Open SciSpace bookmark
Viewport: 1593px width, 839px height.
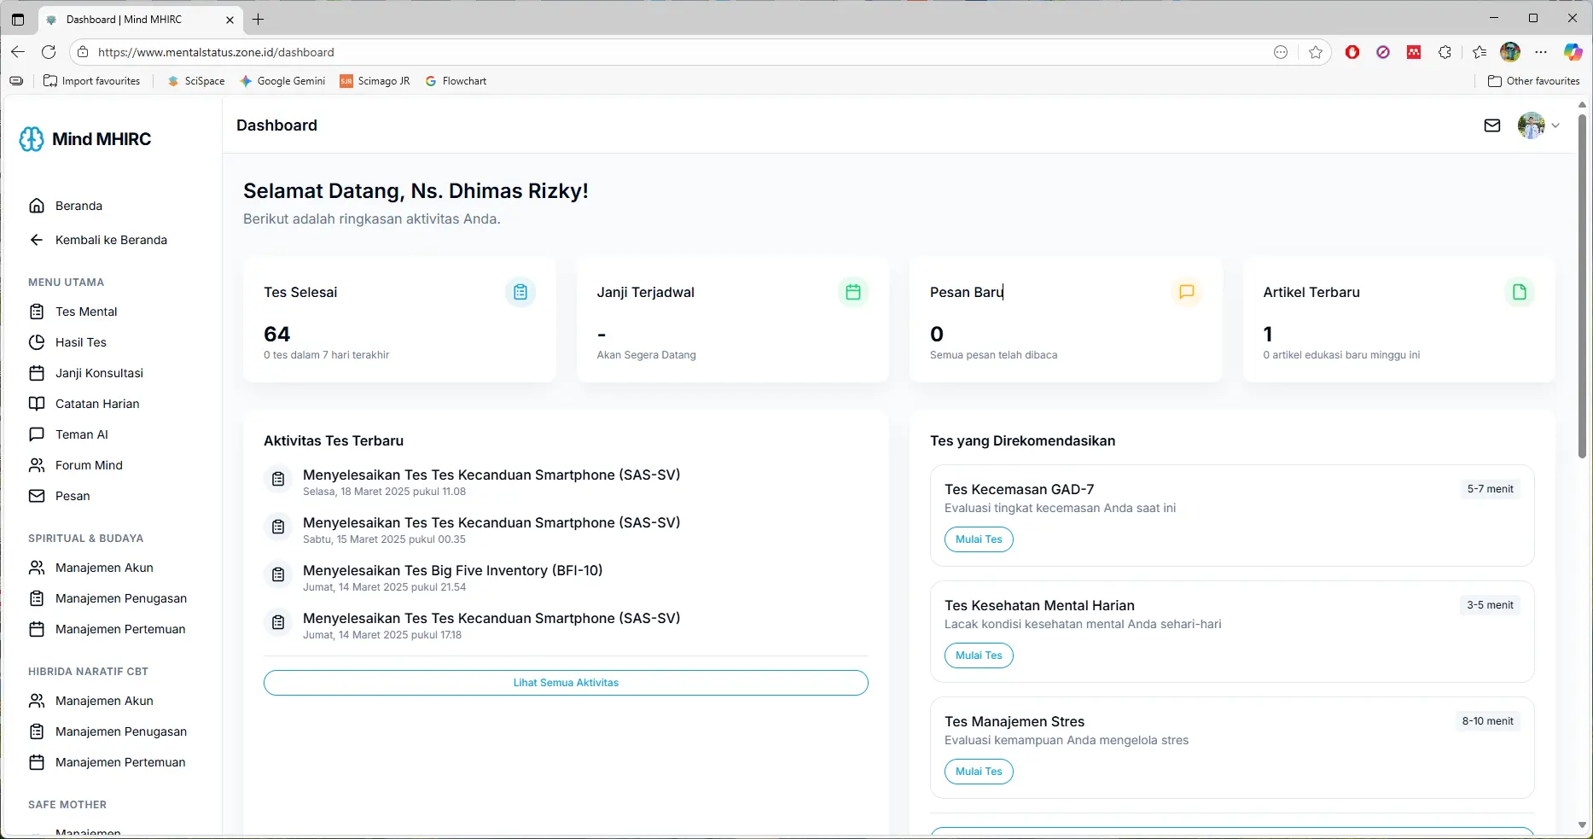pos(196,81)
